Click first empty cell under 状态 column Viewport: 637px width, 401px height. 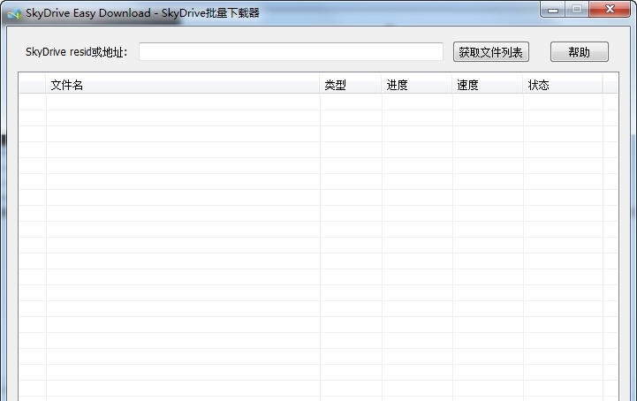click(x=563, y=102)
